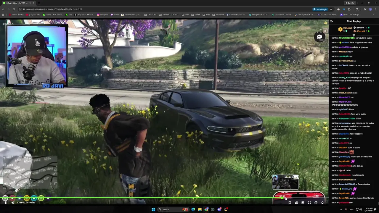The image size is (379, 213).
Task: Mute the video volume speaker icon
Action: (12, 203)
